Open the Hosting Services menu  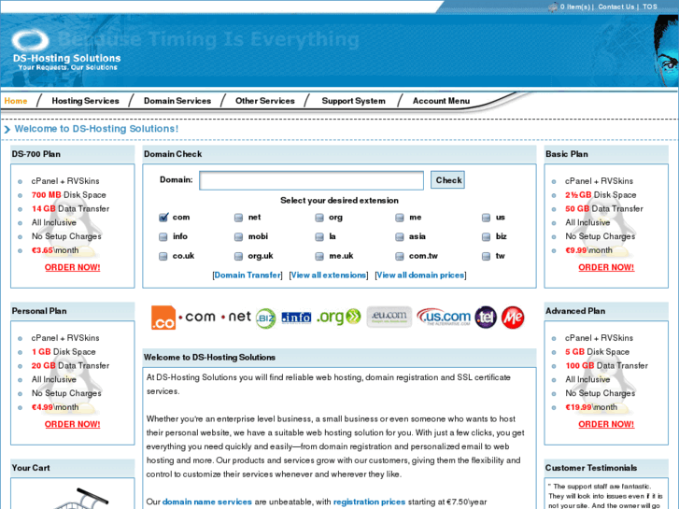pos(85,101)
